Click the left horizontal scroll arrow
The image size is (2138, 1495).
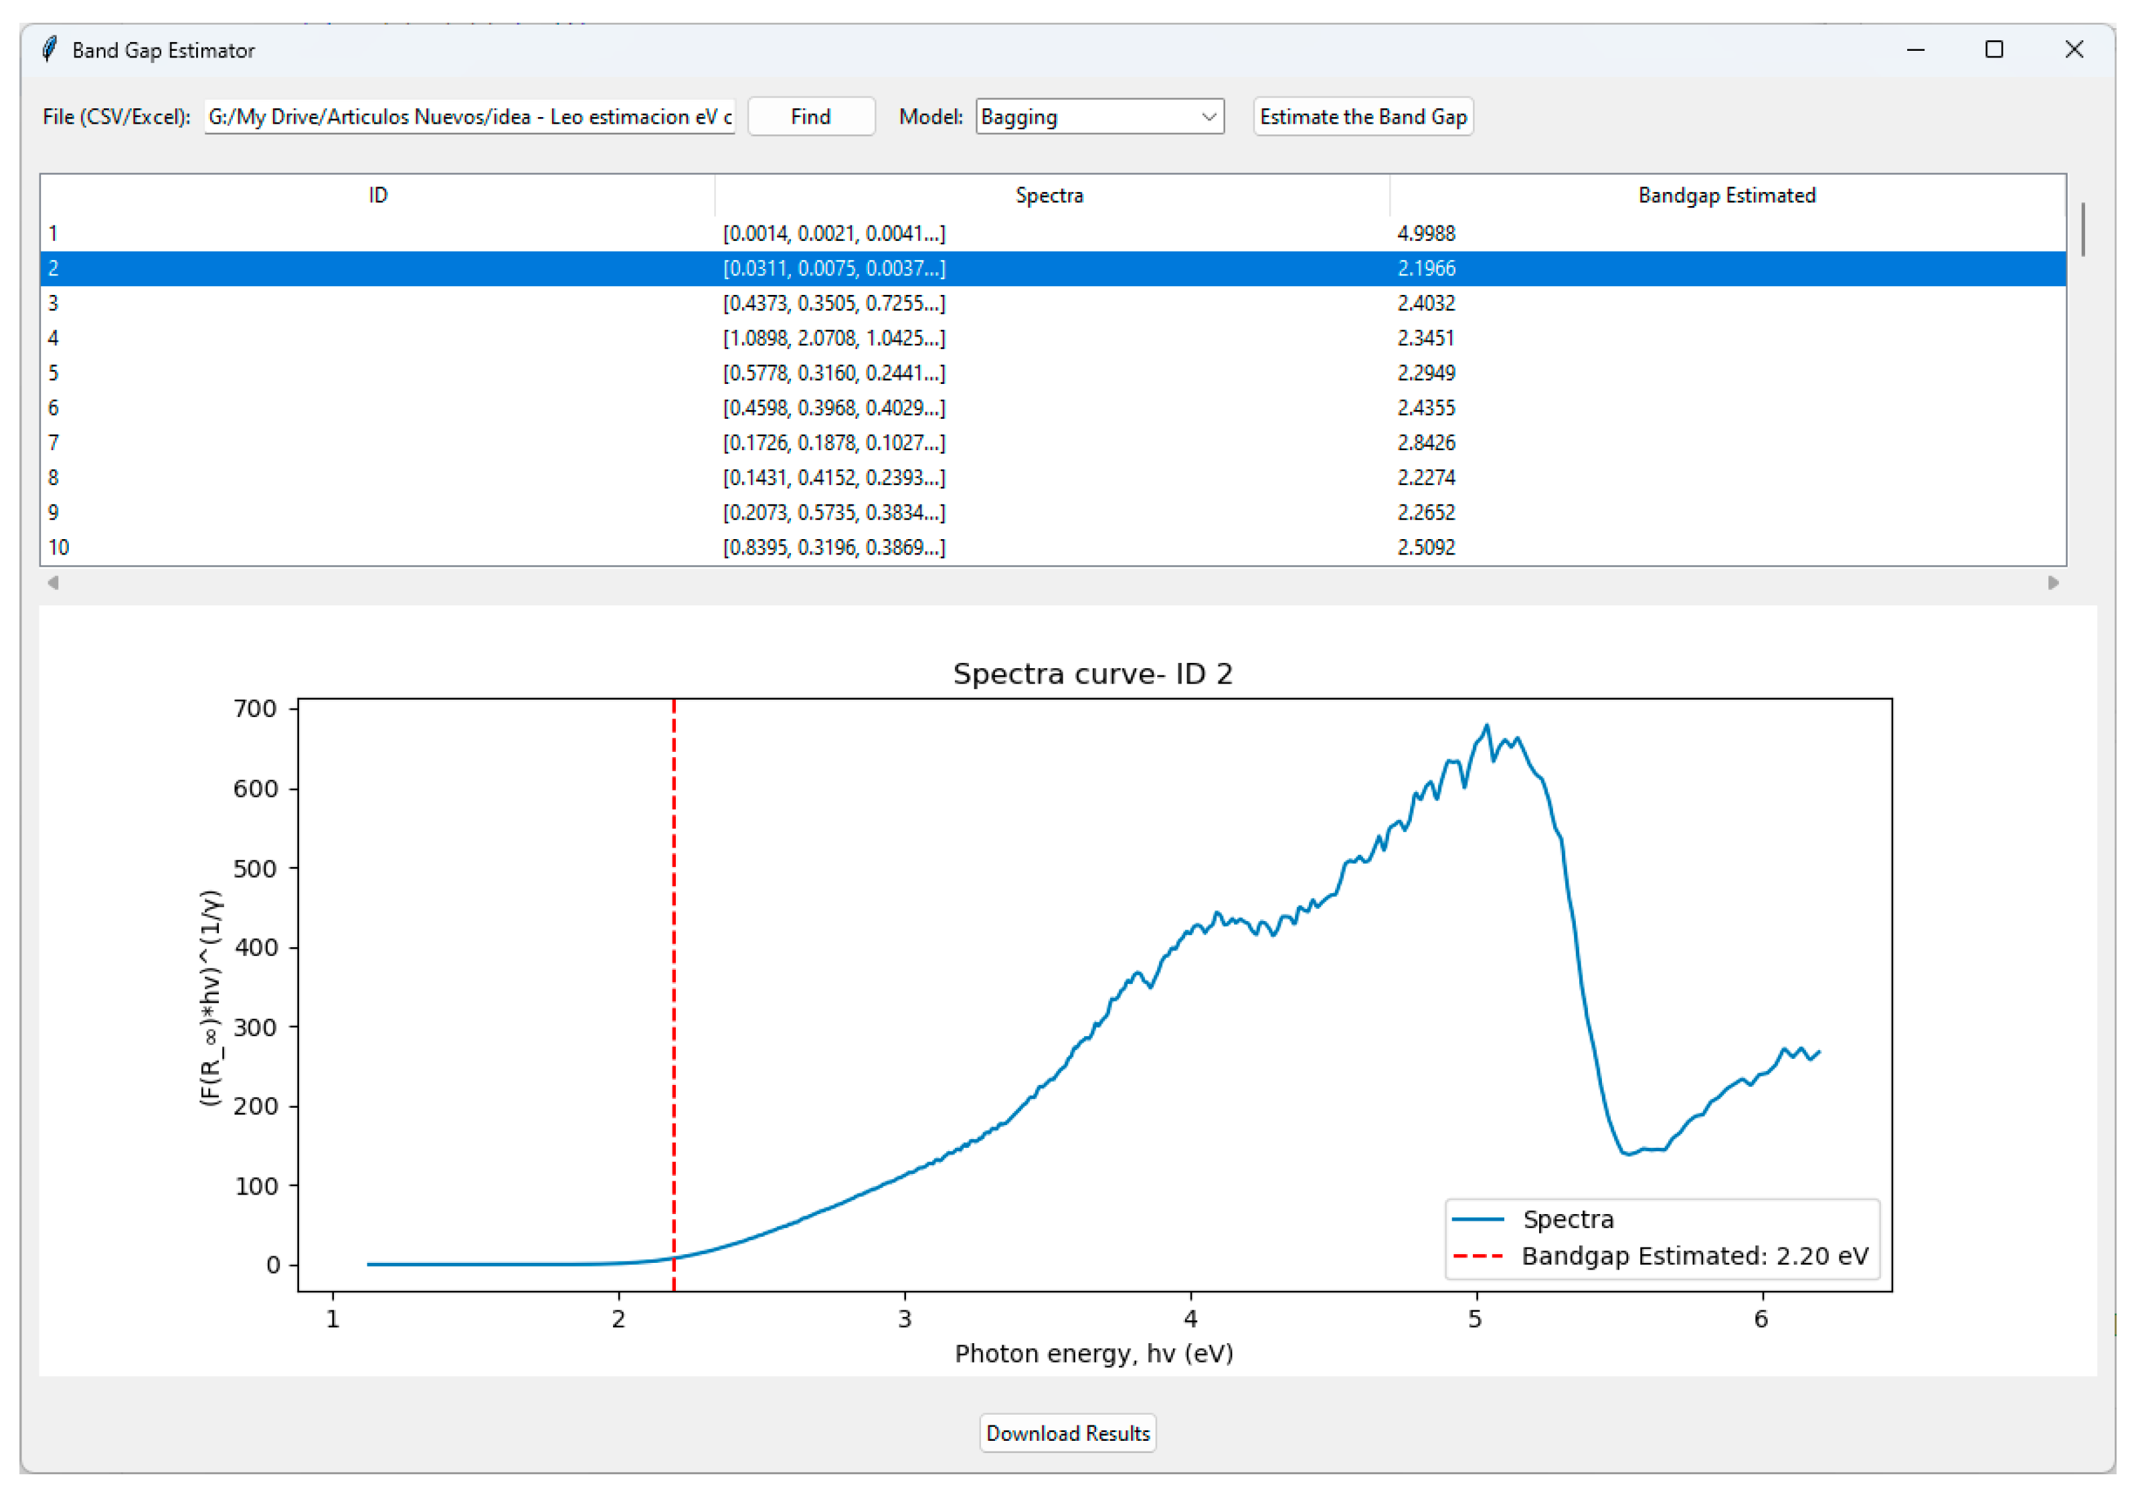pyautogui.click(x=53, y=583)
